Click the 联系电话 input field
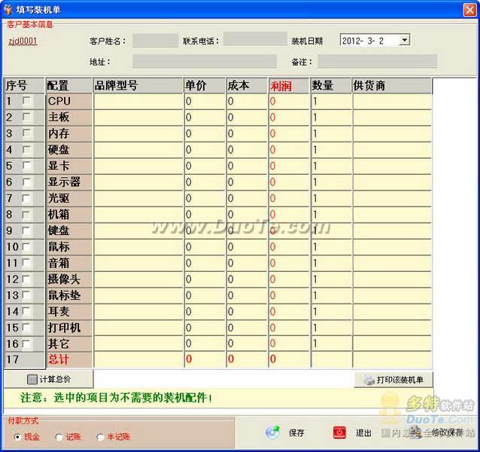480x452 pixels. [254, 41]
